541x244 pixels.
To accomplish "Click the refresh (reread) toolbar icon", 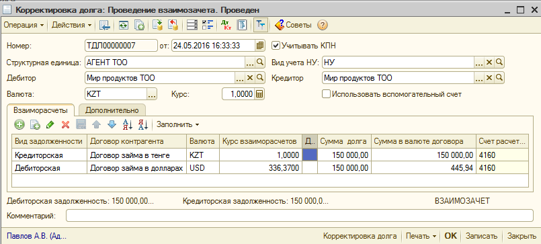I will 123,25.
